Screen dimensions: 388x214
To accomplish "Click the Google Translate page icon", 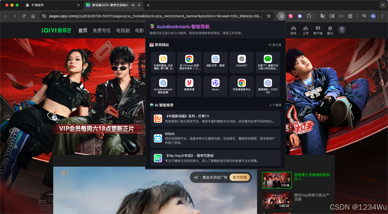I will pyautogui.click(x=323, y=16).
